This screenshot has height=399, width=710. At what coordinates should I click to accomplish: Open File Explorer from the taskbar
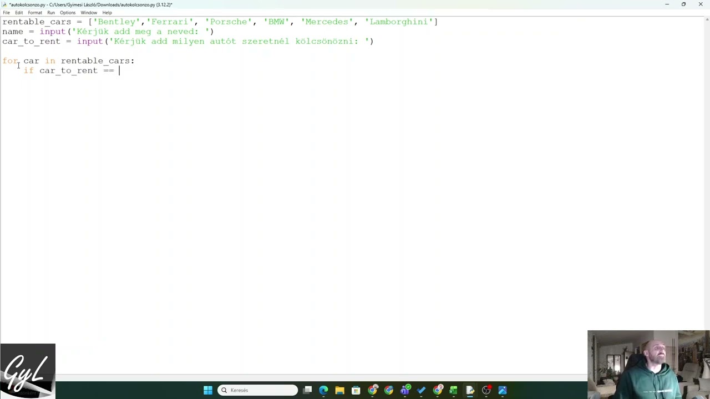point(339,390)
